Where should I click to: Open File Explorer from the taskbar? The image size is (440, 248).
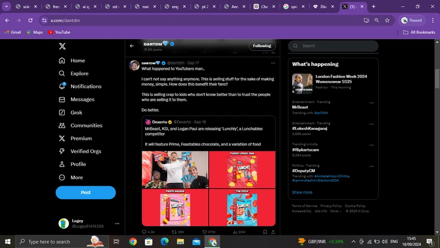[x=181, y=242]
